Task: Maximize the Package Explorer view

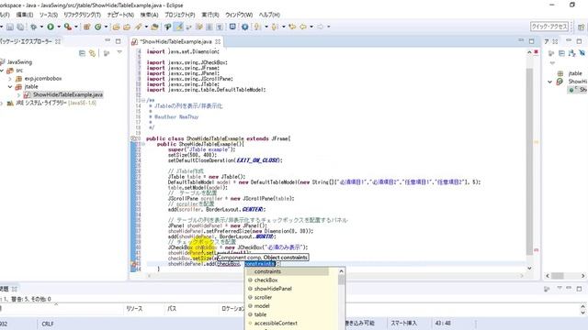Action: click(119, 41)
